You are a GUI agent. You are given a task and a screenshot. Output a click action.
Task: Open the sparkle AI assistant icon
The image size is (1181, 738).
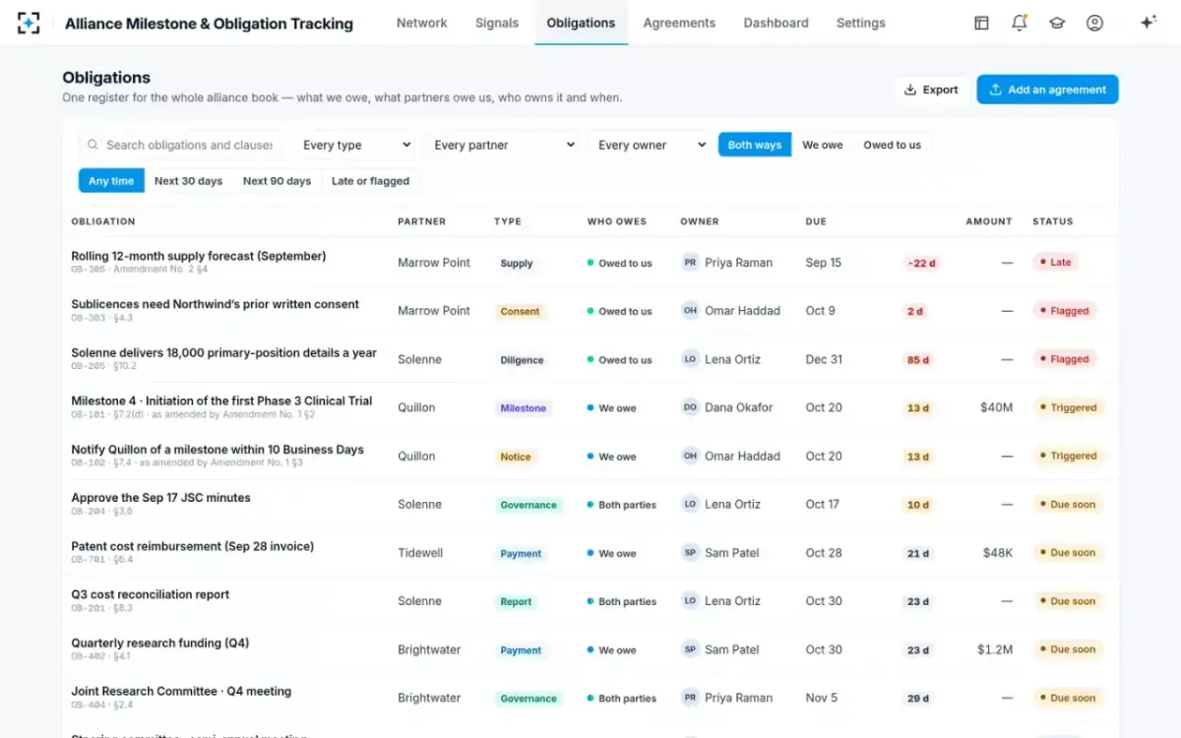[1148, 23]
